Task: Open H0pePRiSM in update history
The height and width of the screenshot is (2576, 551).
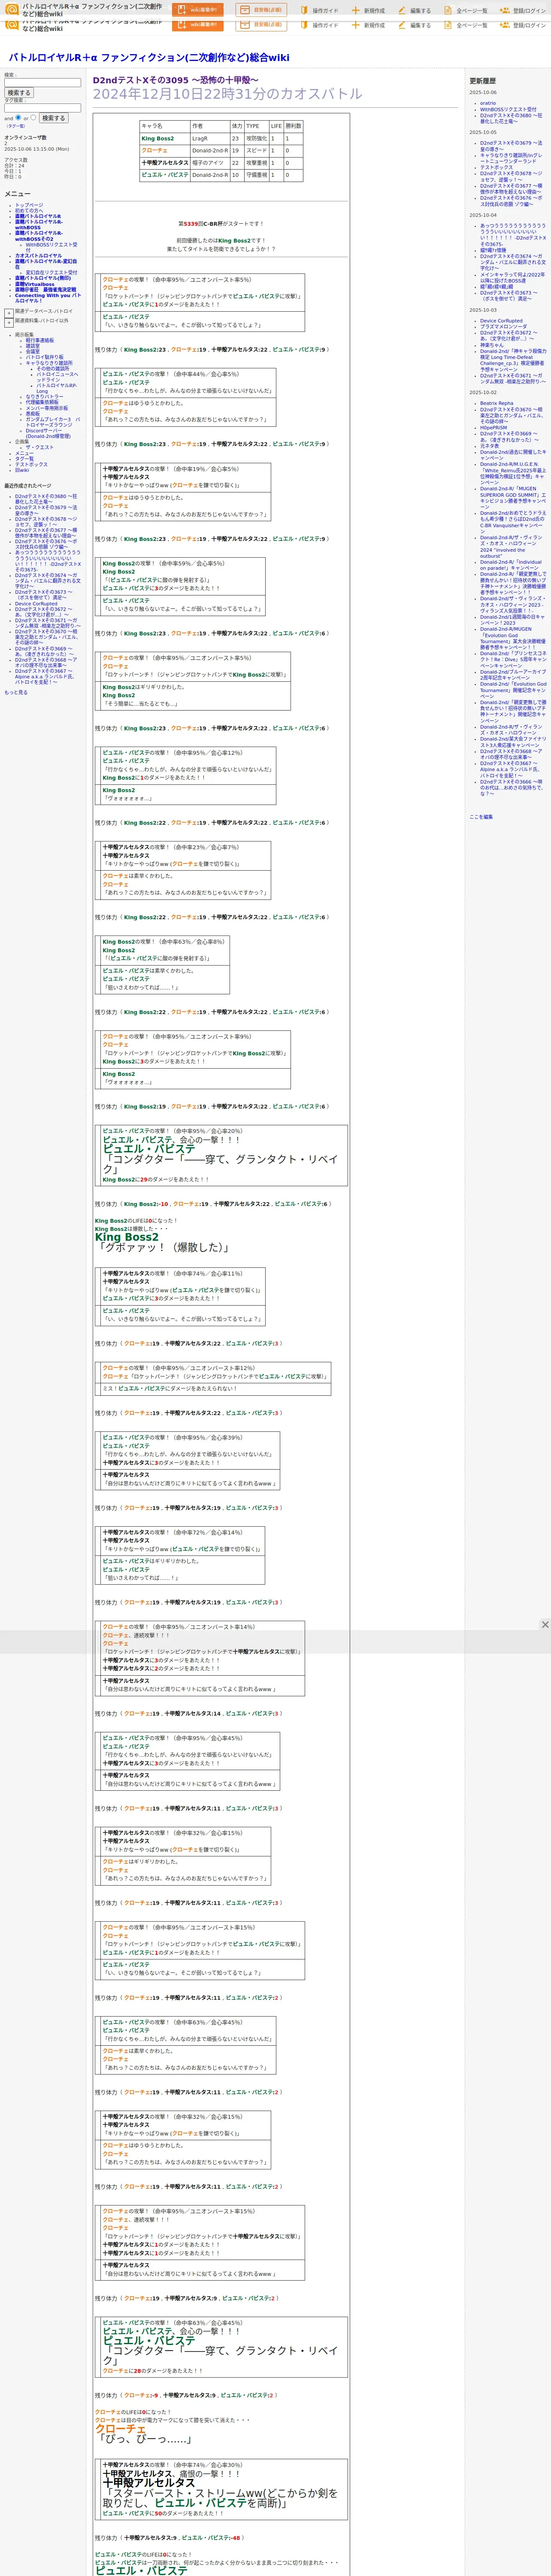Action: pos(493,427)
